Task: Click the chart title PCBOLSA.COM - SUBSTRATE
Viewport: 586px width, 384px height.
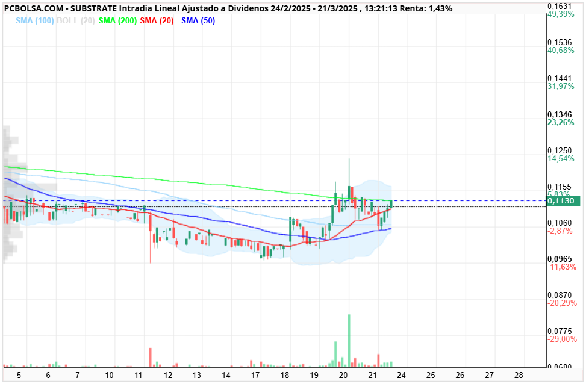Action: point(60,8)
